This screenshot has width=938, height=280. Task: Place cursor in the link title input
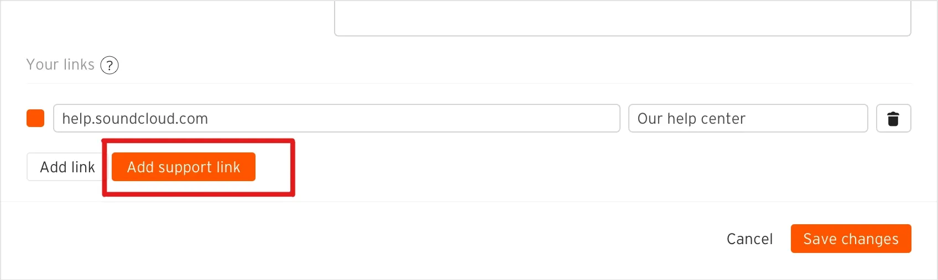coord(748,118)
